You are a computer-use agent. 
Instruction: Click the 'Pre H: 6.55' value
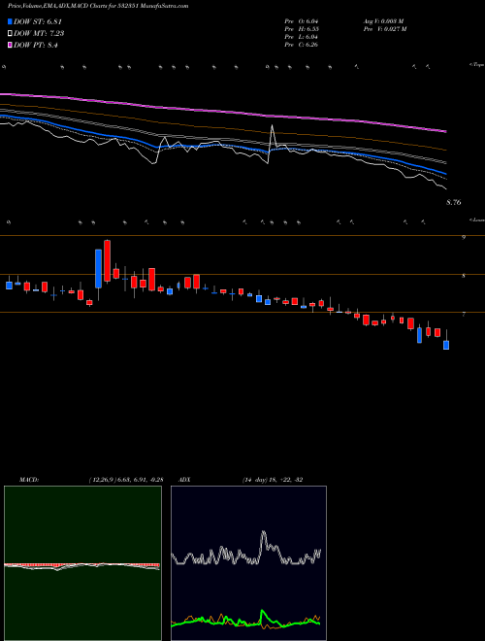pyautogui.click(x=302, y=29)
